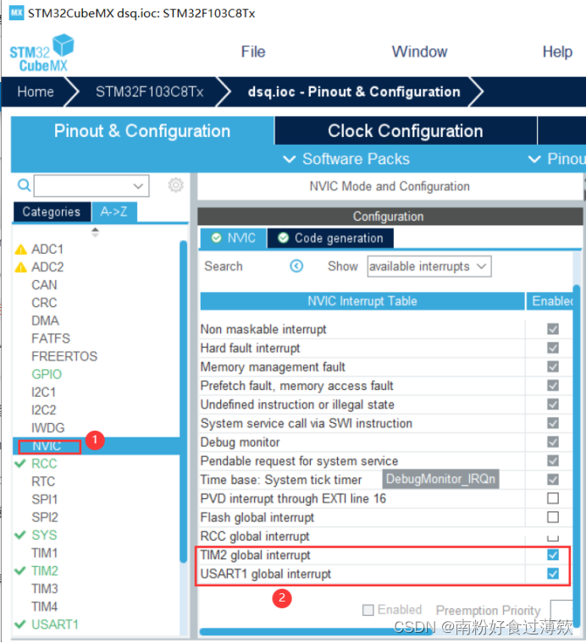Toggle the USART1 global interrupt checkbox
Screen dimensions: 586x643
[x=553, y=574]
